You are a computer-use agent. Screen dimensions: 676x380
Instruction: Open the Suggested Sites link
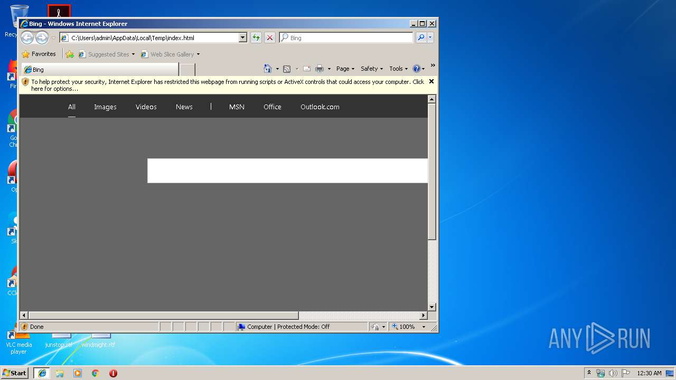coord(106,54)
